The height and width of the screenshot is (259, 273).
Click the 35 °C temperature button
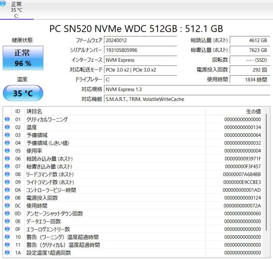tap(23, 93)
